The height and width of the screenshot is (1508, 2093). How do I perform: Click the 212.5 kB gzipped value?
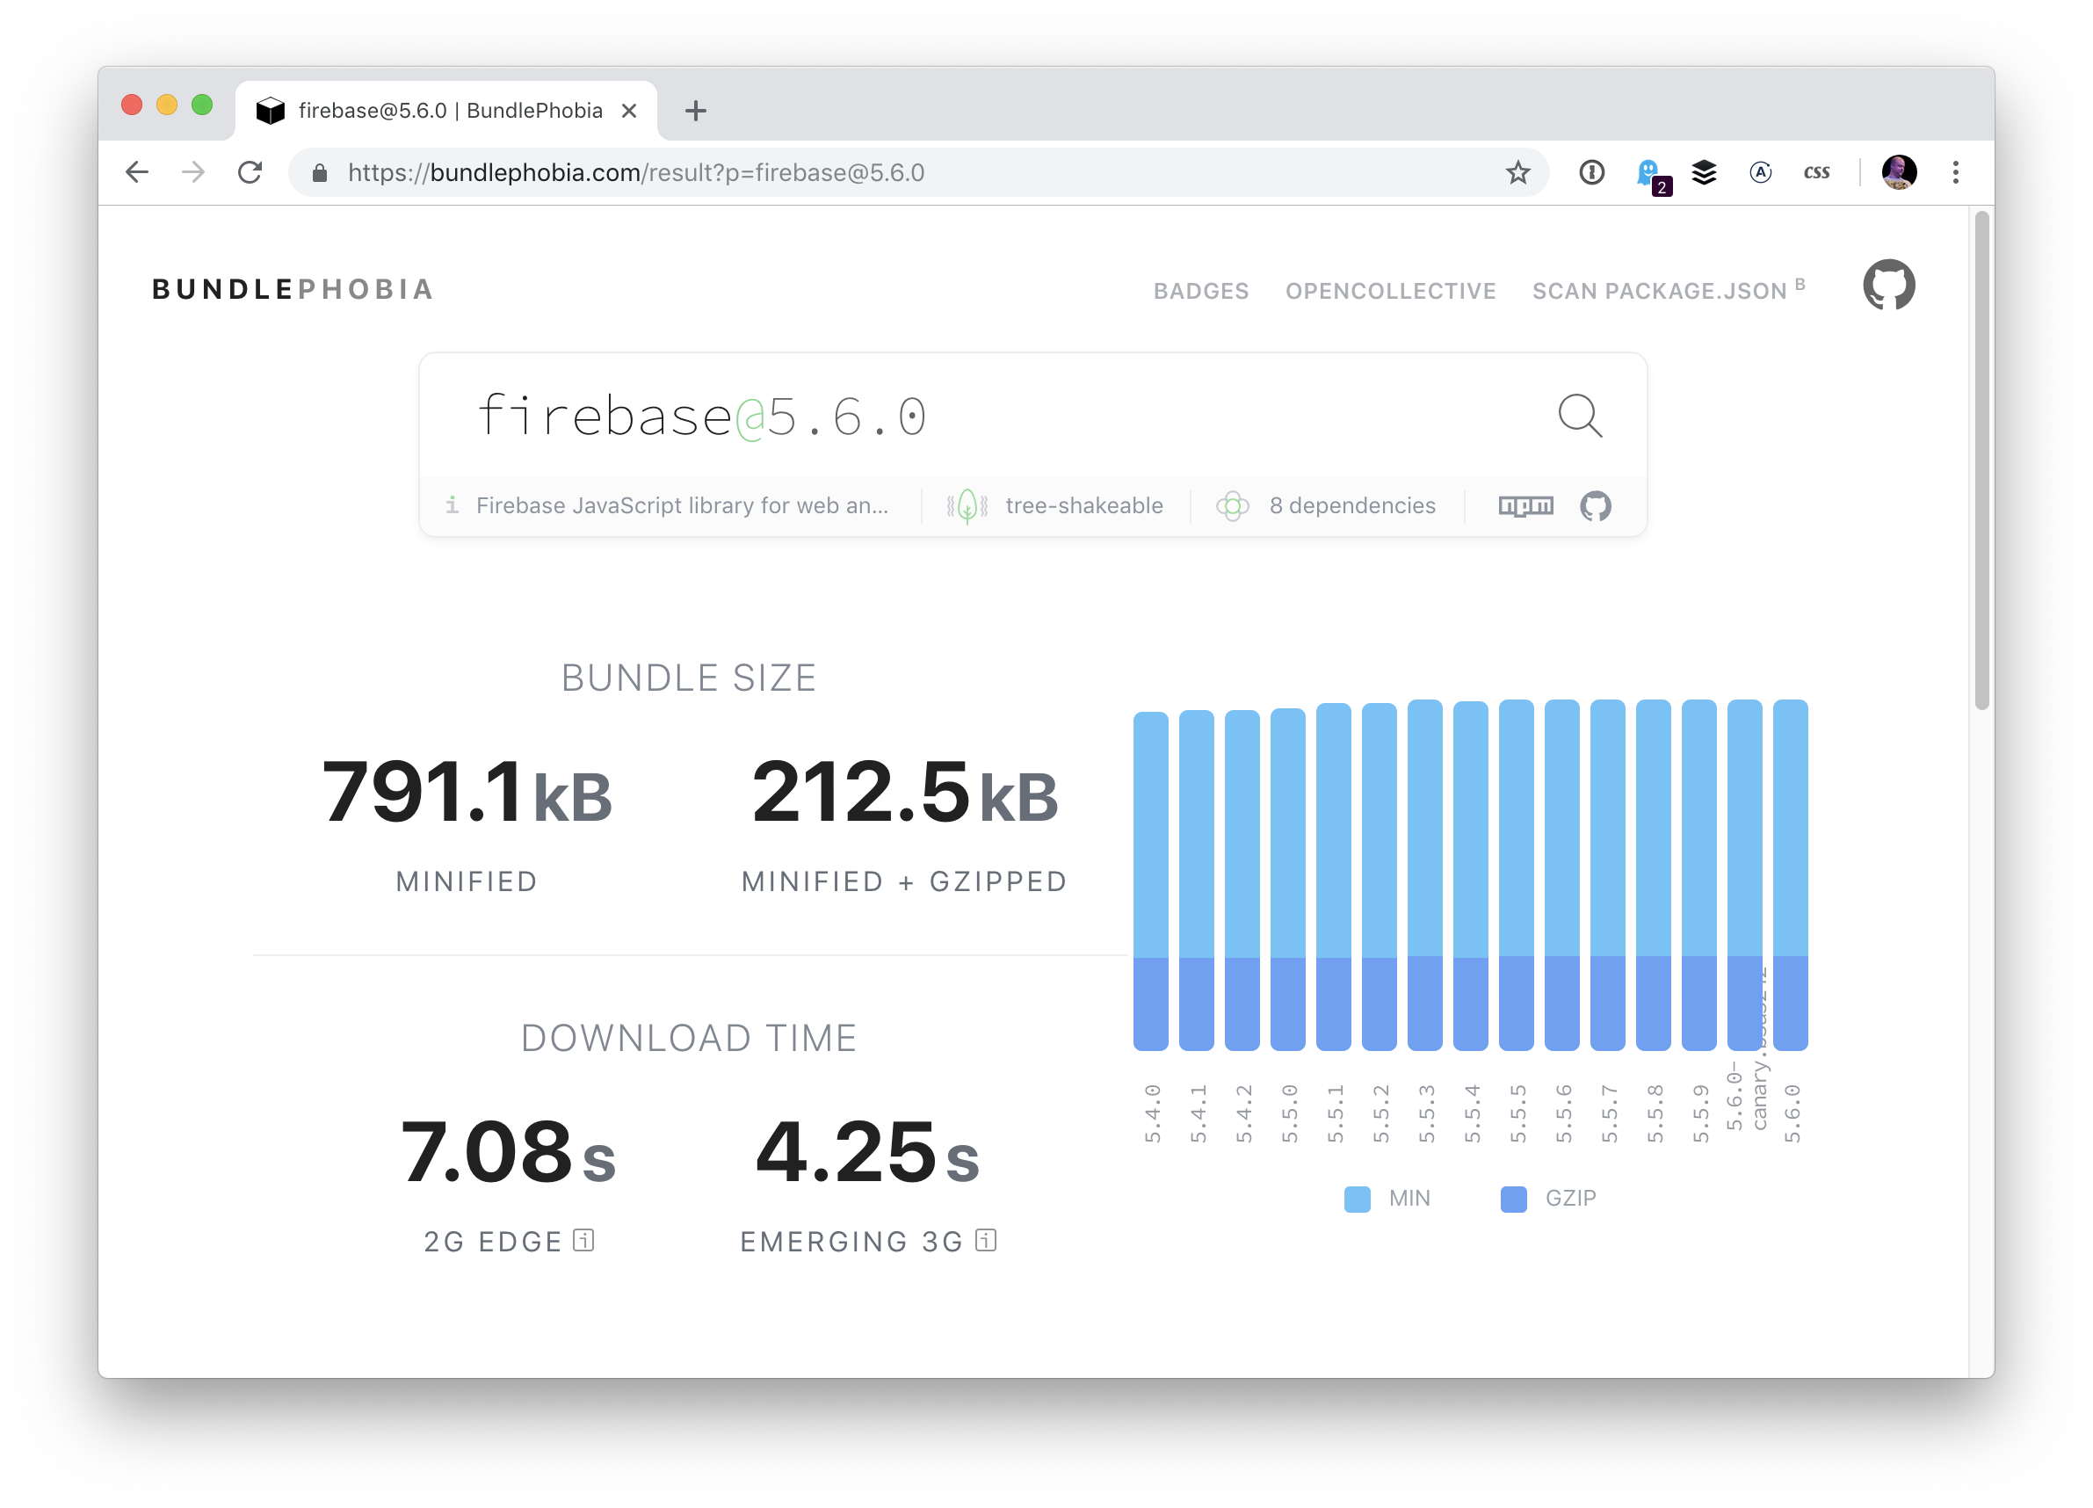point(904,792)
